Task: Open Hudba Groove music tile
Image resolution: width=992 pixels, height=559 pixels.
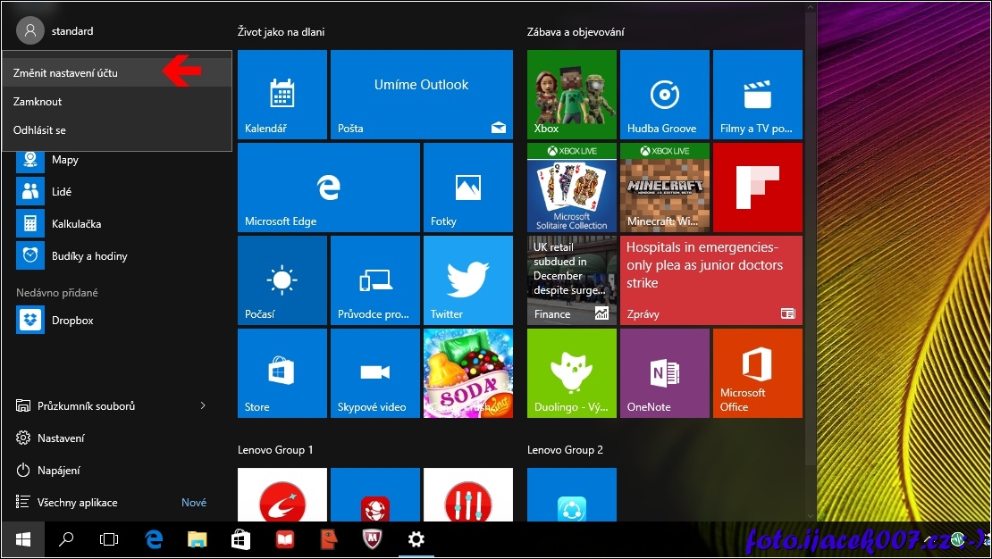Action: (x=664, y=94)
